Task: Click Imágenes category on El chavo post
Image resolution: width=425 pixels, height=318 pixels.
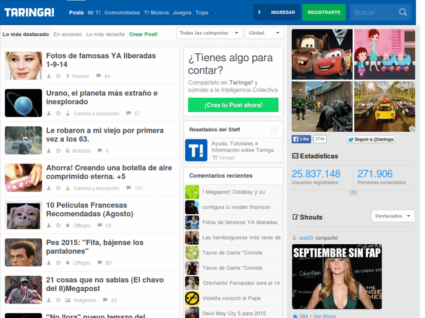Action: pyautogui.click(x=85, y=301)
